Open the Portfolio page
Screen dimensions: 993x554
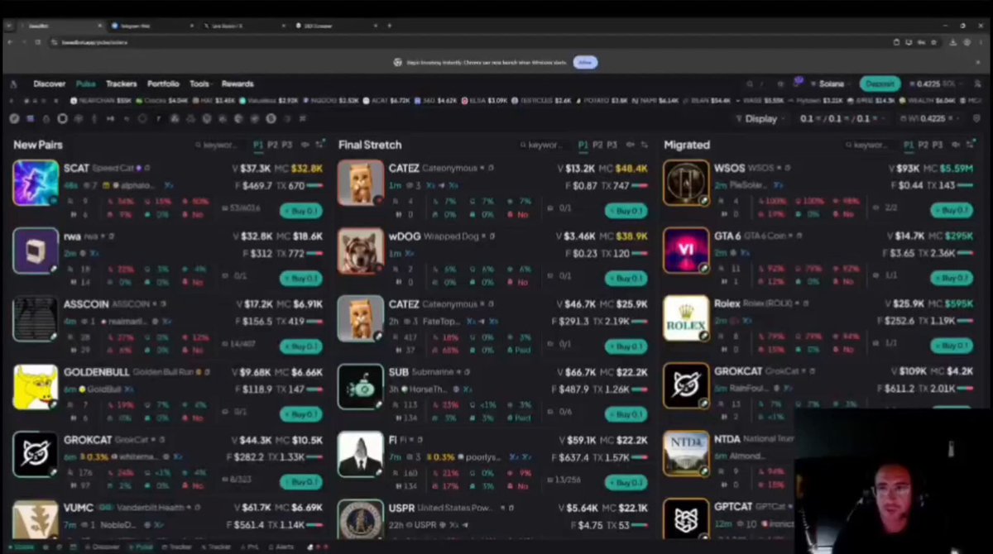tap(164, 84)
